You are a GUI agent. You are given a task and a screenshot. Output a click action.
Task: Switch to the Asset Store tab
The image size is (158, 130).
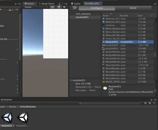[47, 4]
